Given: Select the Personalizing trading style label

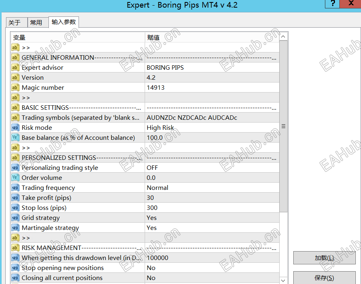Looking at the screenshot, I should coord(60,168).
